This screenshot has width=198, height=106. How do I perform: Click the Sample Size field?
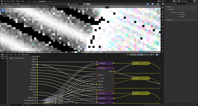12,7
